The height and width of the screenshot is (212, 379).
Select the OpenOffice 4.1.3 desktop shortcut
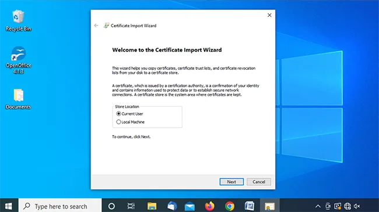(19, 60)
